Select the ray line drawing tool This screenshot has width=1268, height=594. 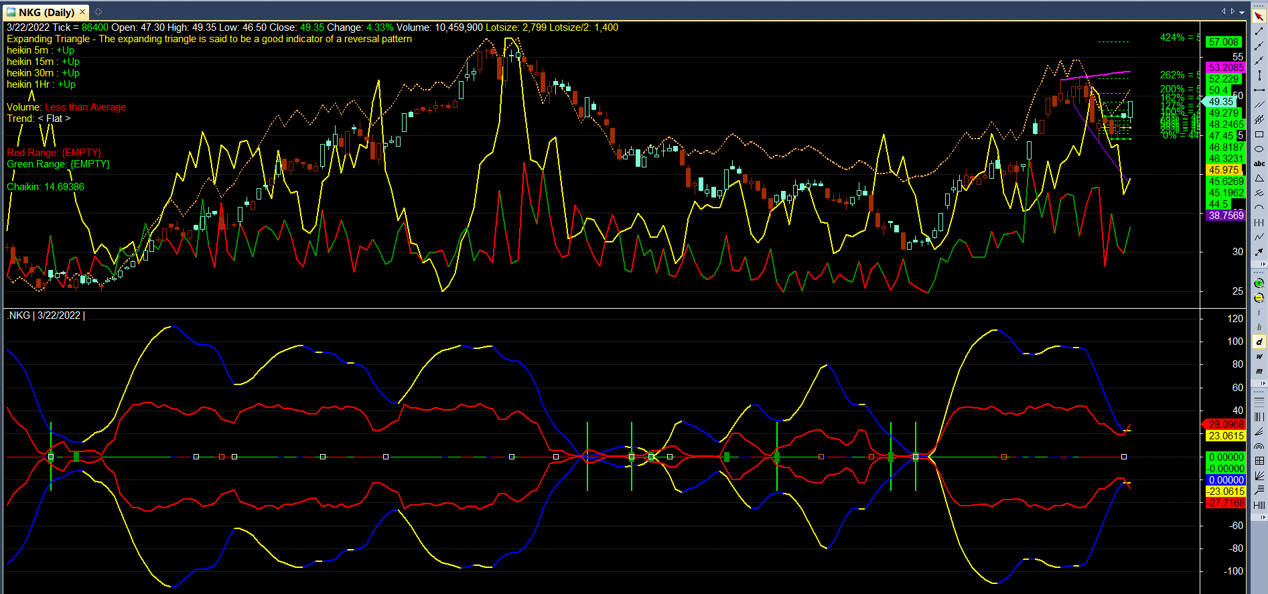pyautogui.click(x=1259, y=46)
